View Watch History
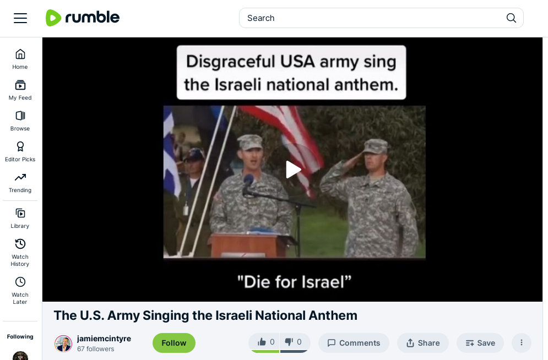Viewport: 548px width, 360px height. pyautogui.click(x=20, y=248)
